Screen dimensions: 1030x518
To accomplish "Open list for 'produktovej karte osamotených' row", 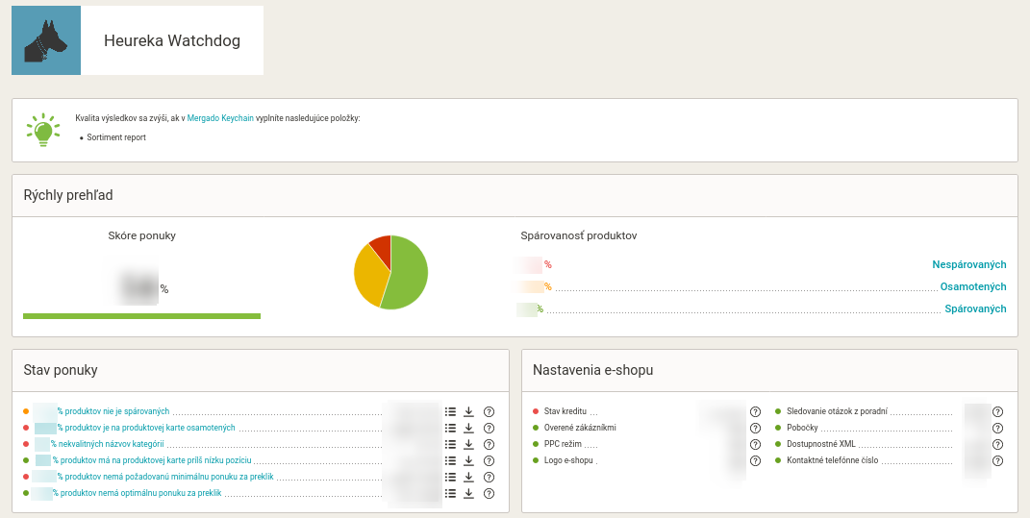I will click(450, 428).
